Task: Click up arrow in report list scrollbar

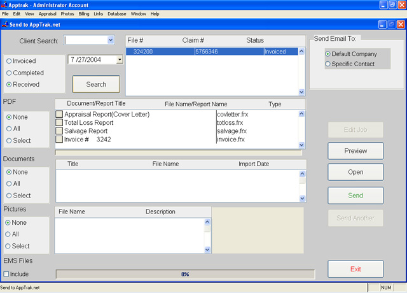Action: coord(301,113)
